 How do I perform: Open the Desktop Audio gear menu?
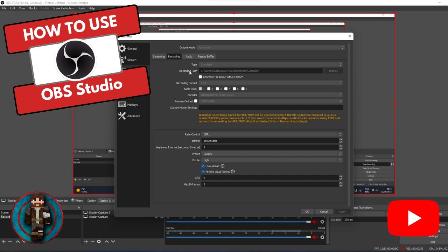pos(322,222)
